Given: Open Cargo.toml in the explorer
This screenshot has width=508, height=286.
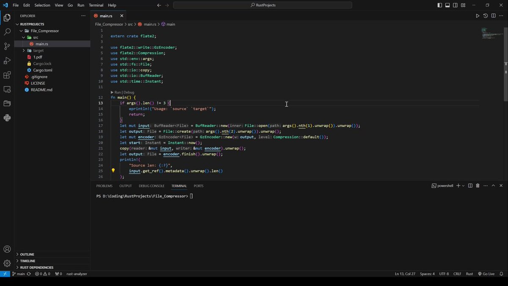Looking at the screenshot, I should [43, 70].
